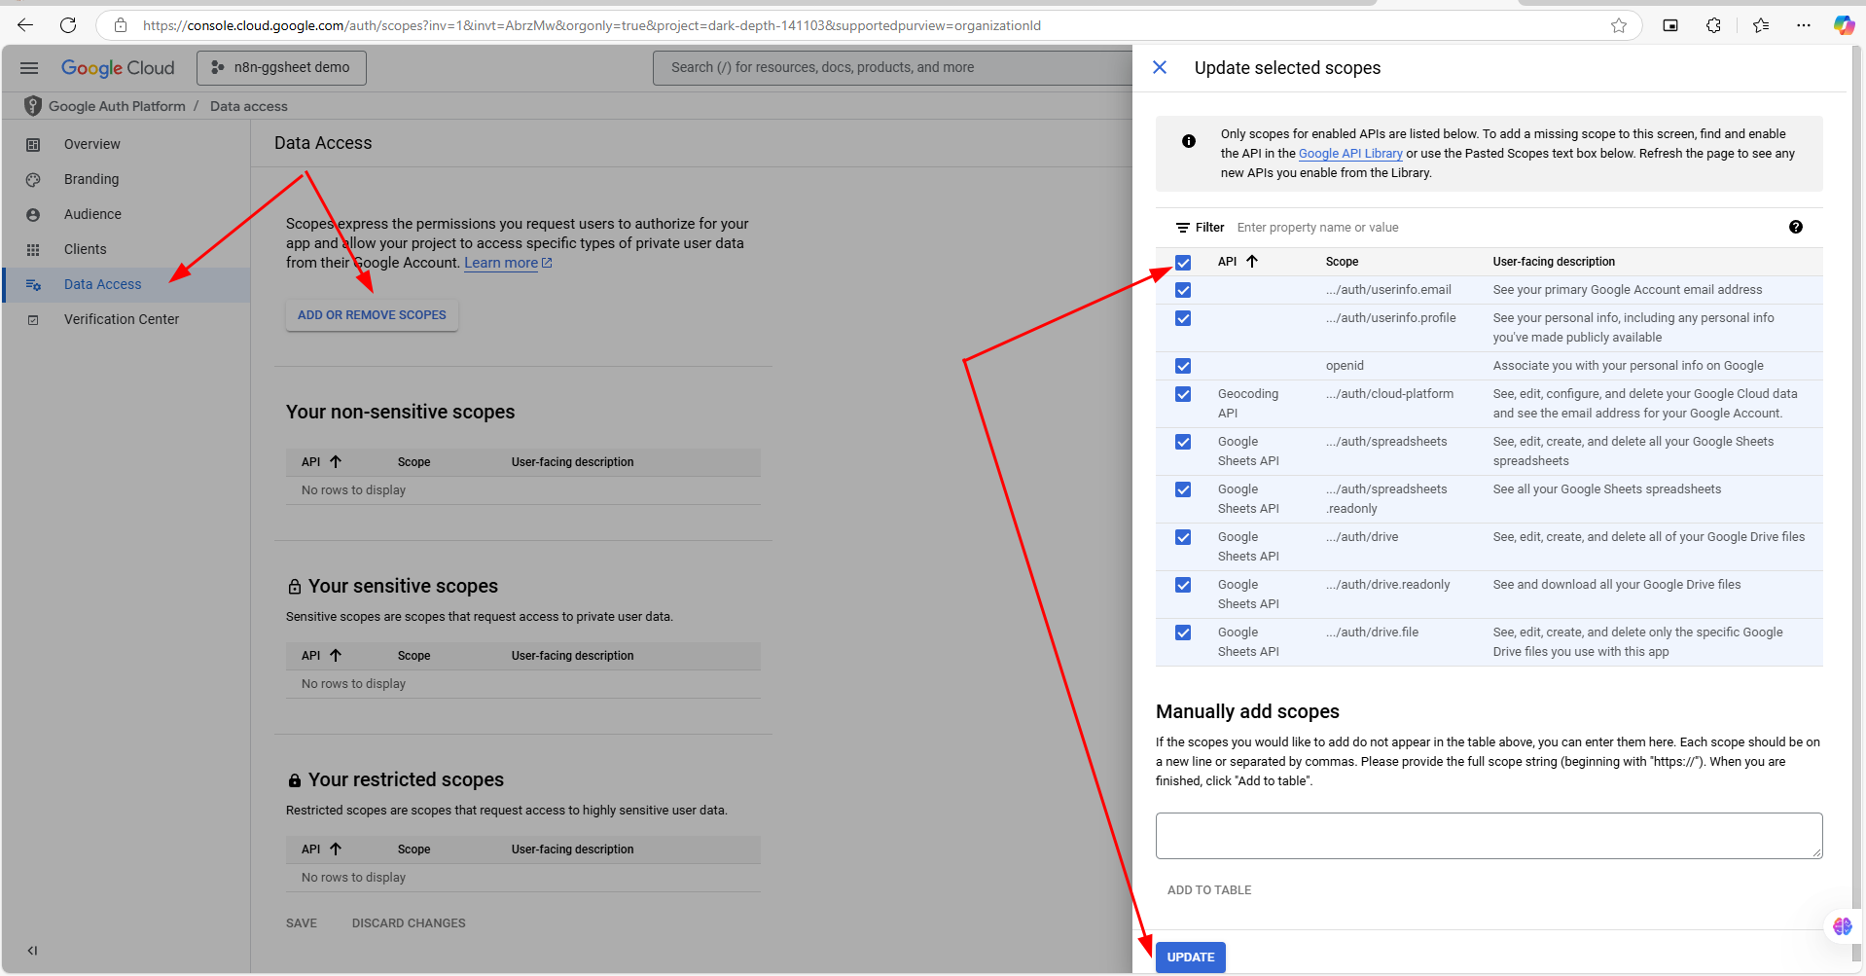The width and height of the screenshot is (1866, 976).
Task: Click Google Auth Platform breadcrumb
Action: [x=117, y=106]
